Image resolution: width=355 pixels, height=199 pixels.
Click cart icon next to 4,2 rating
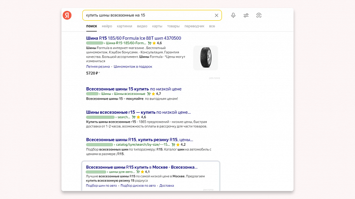172,144
